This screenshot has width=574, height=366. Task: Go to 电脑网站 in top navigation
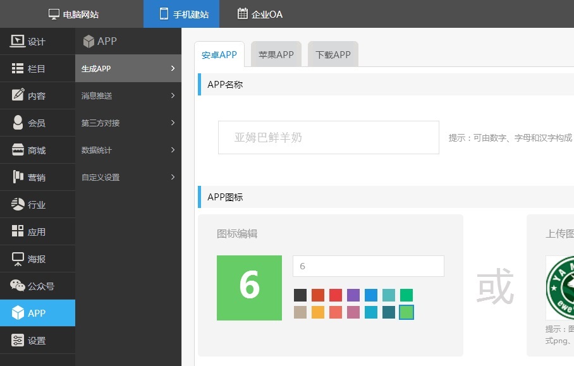tap(73, 14)
